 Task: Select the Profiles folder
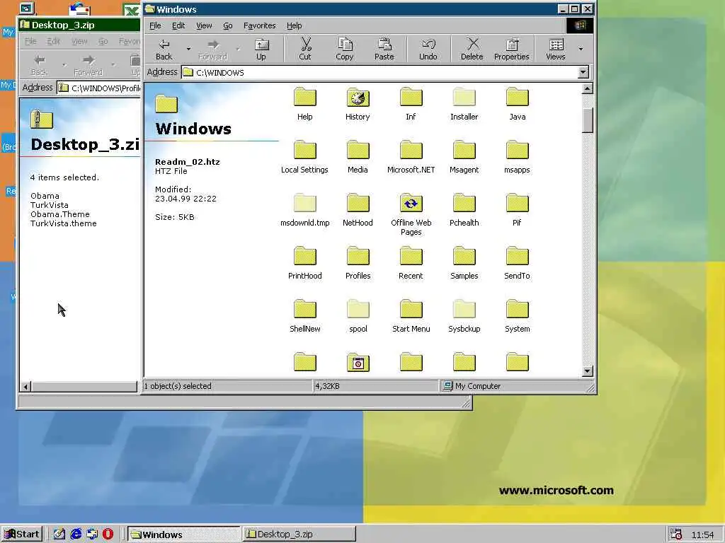[x=358, y=263]
